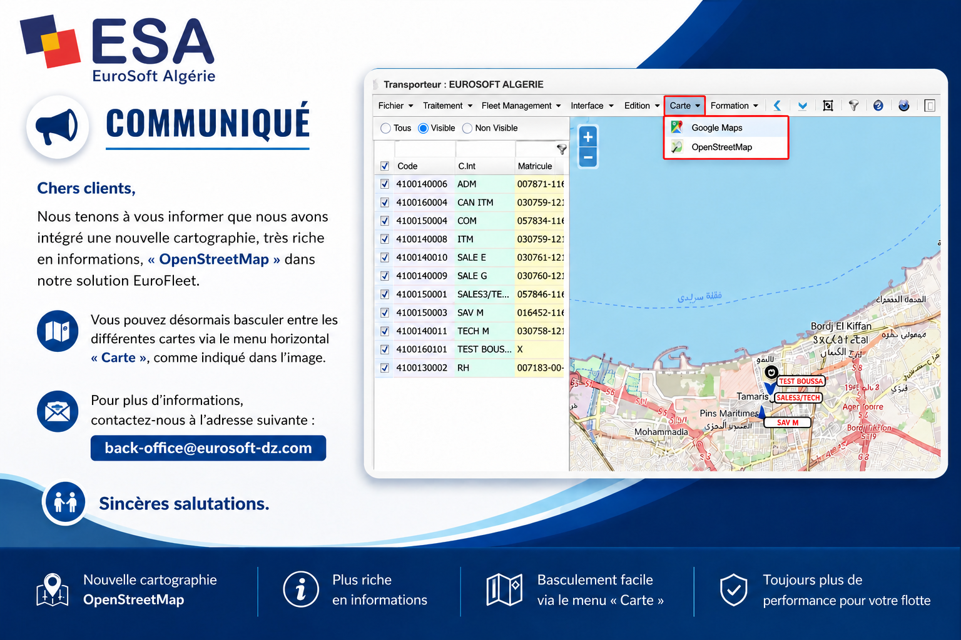Select the SALES3/TE... cell in the list
This screenshot has width=961, height=640.
tap(484, 294)
